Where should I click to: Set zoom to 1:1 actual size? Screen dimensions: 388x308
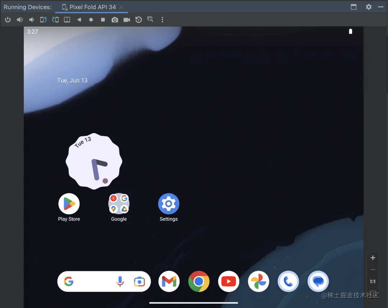(x=373, y=281)
